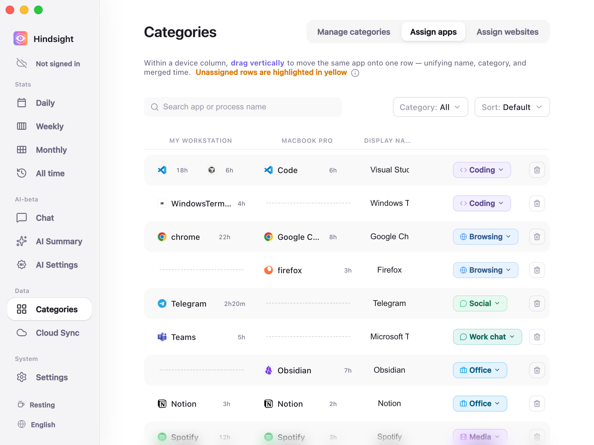Click the Teams icon in My Workstation column
Screen dimensions: 594x445
(x=162, y=337)
